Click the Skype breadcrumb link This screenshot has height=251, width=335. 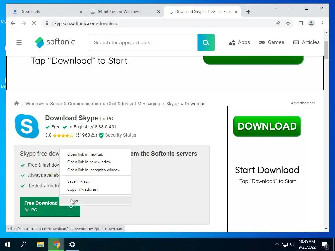(172, 104)
